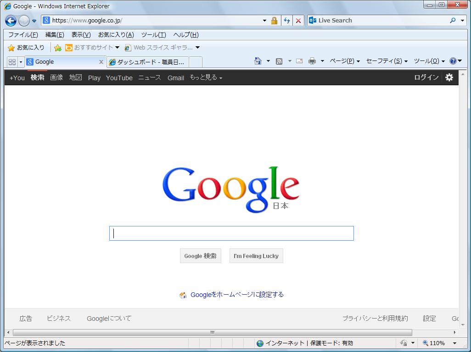This screenshot has height=352, width=471.
Task: Click the Google settings gear icon
Action: 449,77
